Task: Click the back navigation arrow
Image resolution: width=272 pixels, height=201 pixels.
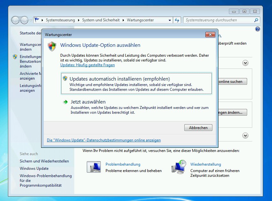Action: click(15, 20)
